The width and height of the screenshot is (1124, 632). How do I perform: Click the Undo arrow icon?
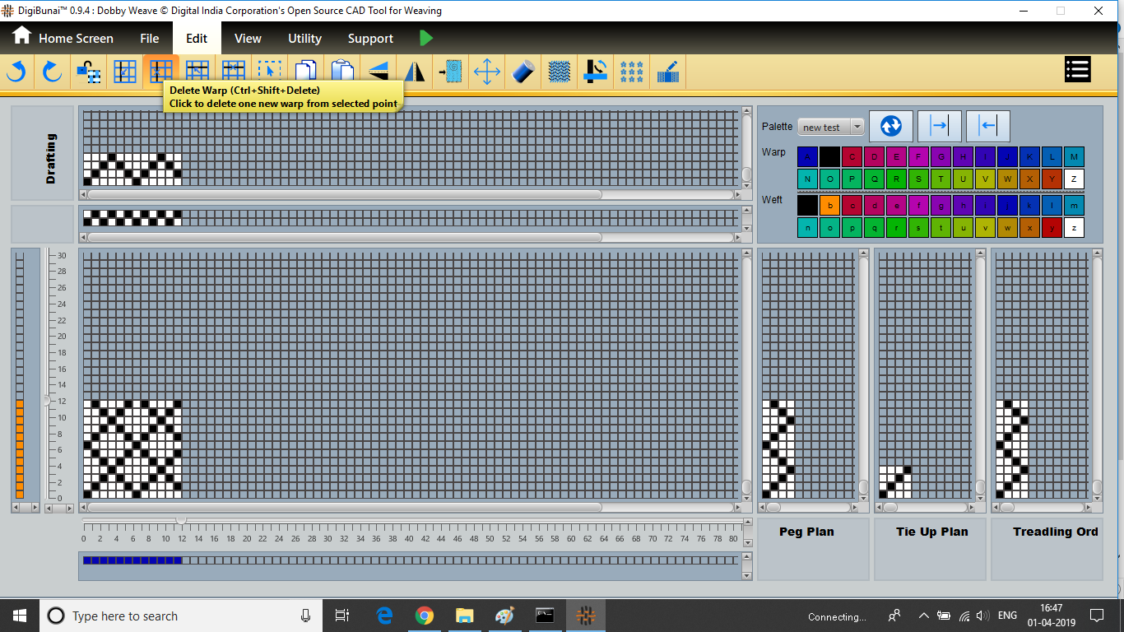click(16, 72)
